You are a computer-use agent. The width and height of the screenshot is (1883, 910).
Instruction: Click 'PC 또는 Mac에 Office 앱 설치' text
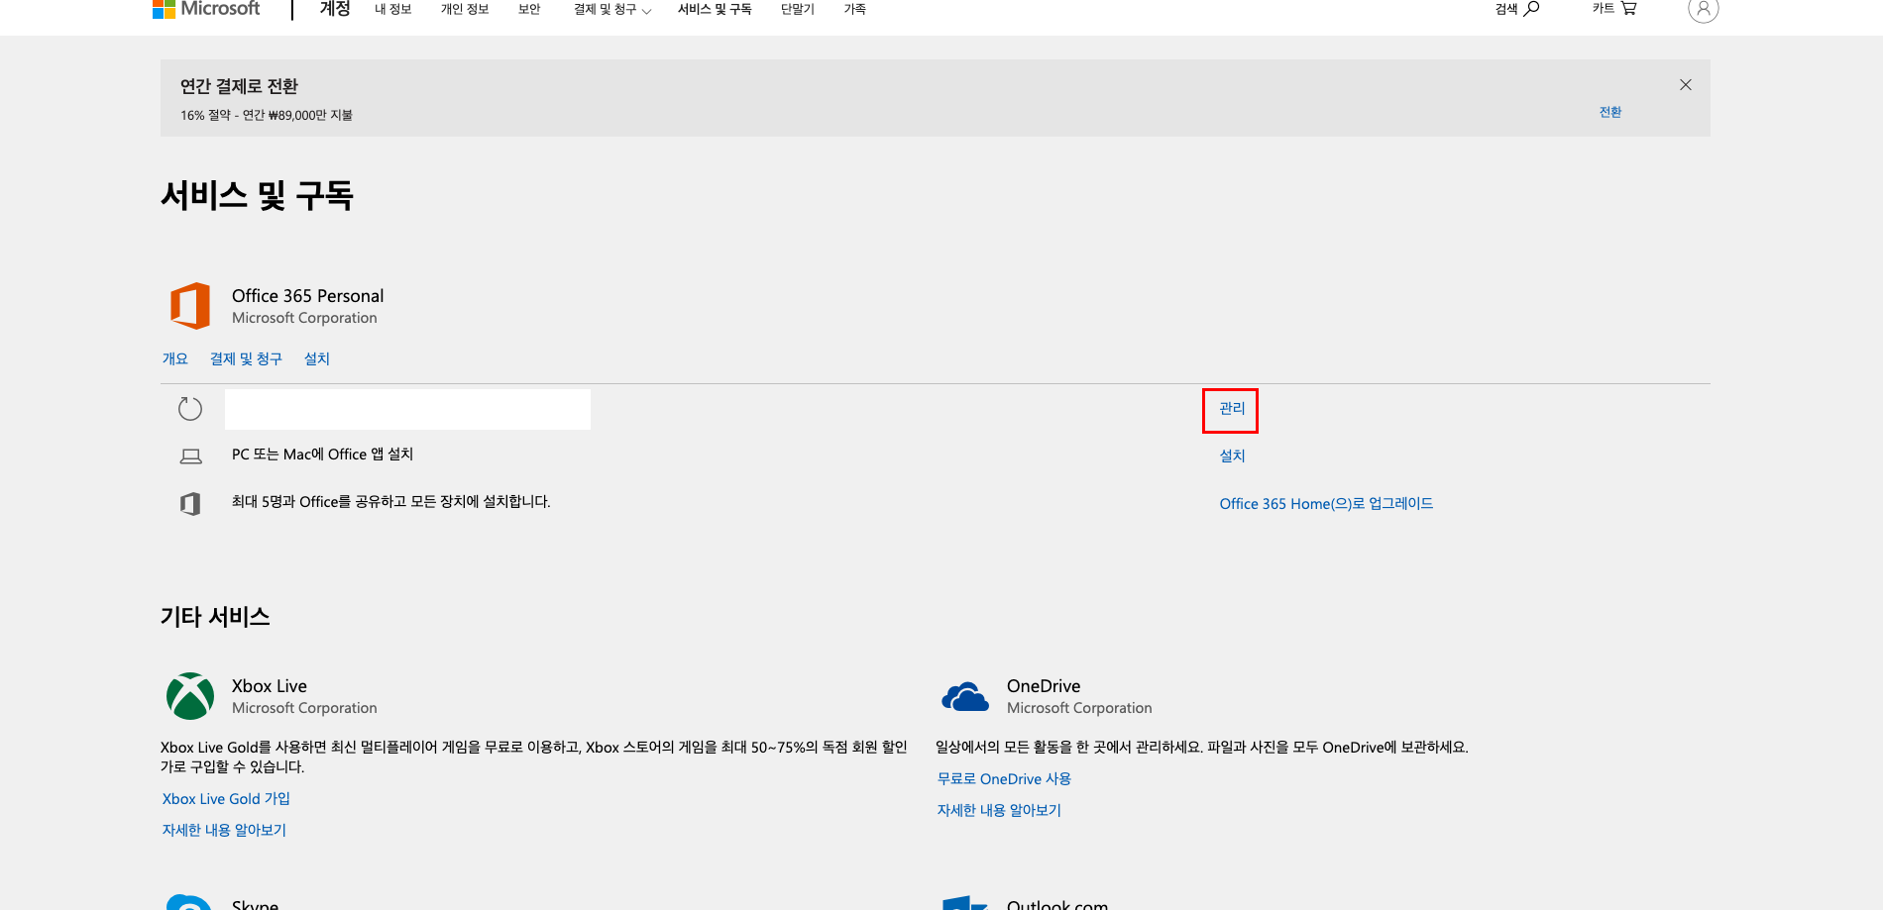[322, 455]
